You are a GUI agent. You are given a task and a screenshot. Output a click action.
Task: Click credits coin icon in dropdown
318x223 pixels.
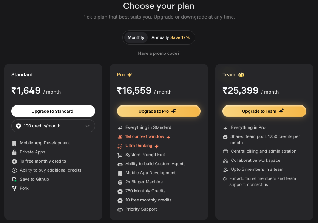tap(19, 126)
